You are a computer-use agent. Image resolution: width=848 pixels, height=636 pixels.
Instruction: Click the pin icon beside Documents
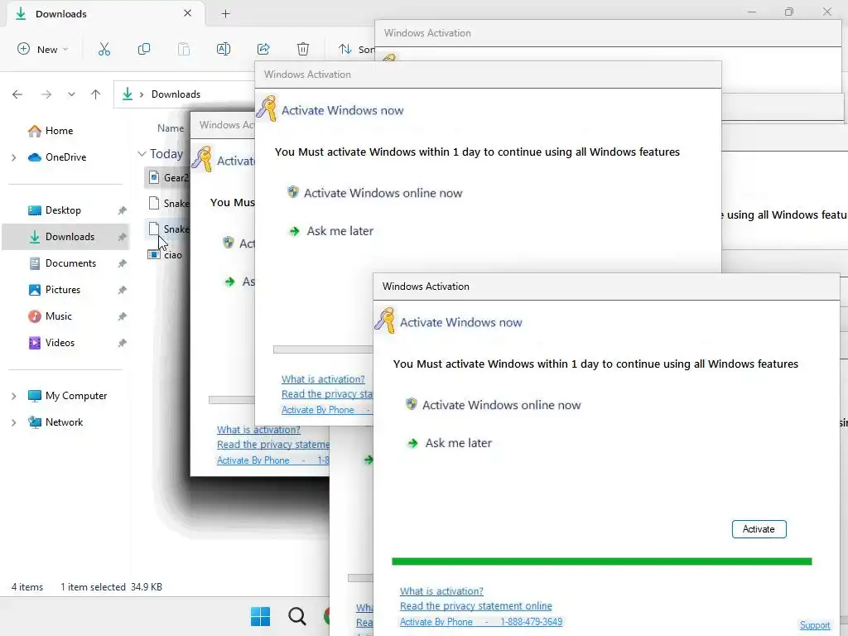coord(123,263)
